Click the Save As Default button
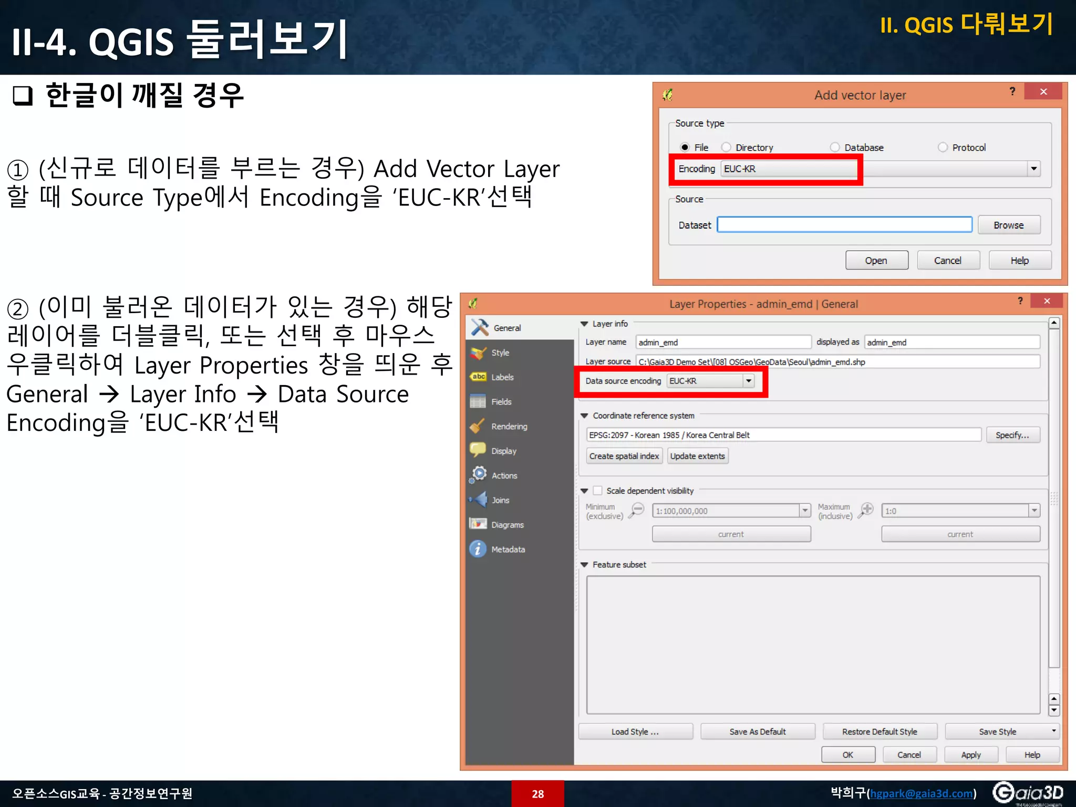 [758, 731]
